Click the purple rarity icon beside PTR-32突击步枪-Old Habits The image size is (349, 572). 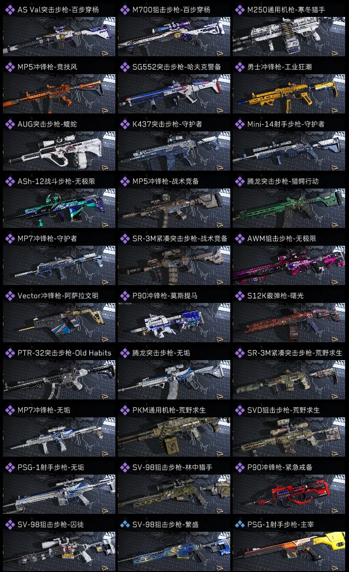(x=10, y=353)
